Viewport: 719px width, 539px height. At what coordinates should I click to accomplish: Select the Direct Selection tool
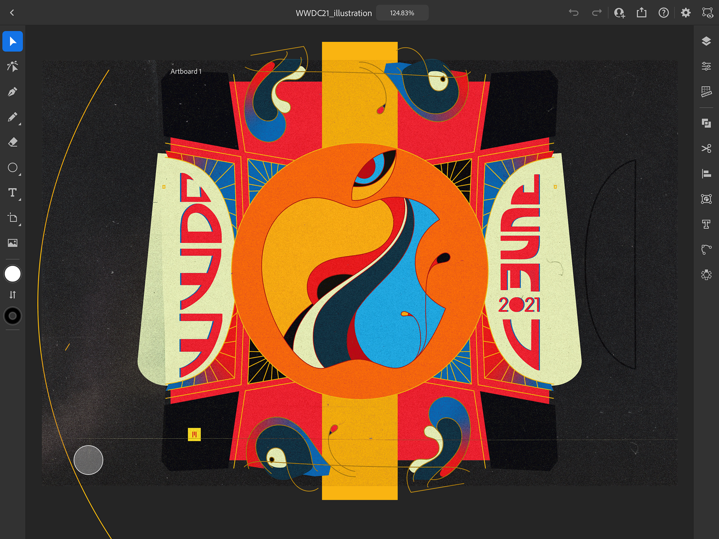point(13,67)
